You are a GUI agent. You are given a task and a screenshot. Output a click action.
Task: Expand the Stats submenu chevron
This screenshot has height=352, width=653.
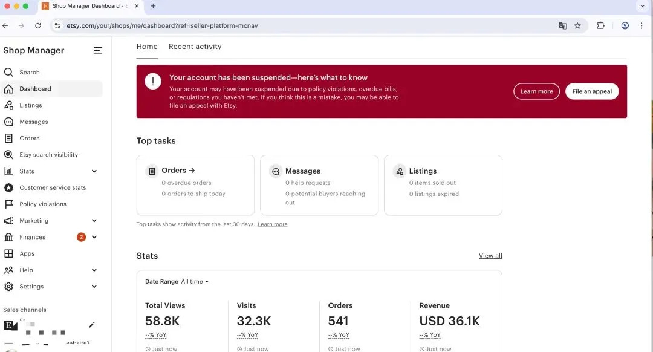[94, 171]
